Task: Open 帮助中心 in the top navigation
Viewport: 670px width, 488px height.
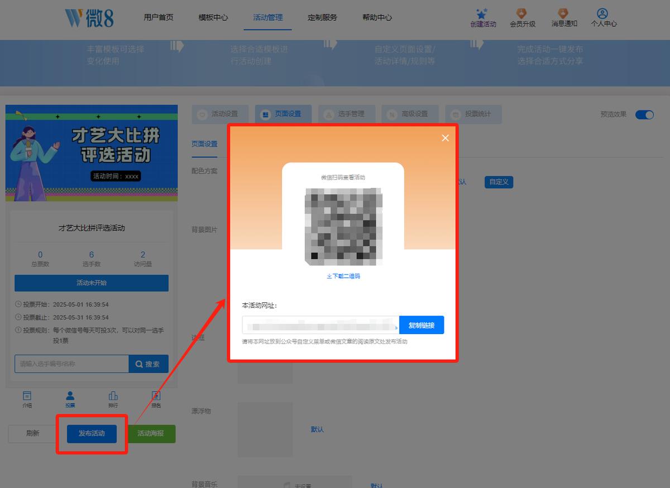Action: click(377, 17)
